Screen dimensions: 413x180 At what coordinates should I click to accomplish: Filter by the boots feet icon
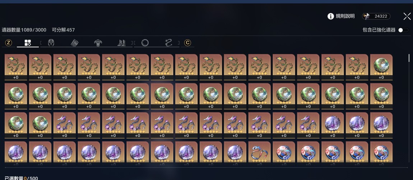(122, 43)
